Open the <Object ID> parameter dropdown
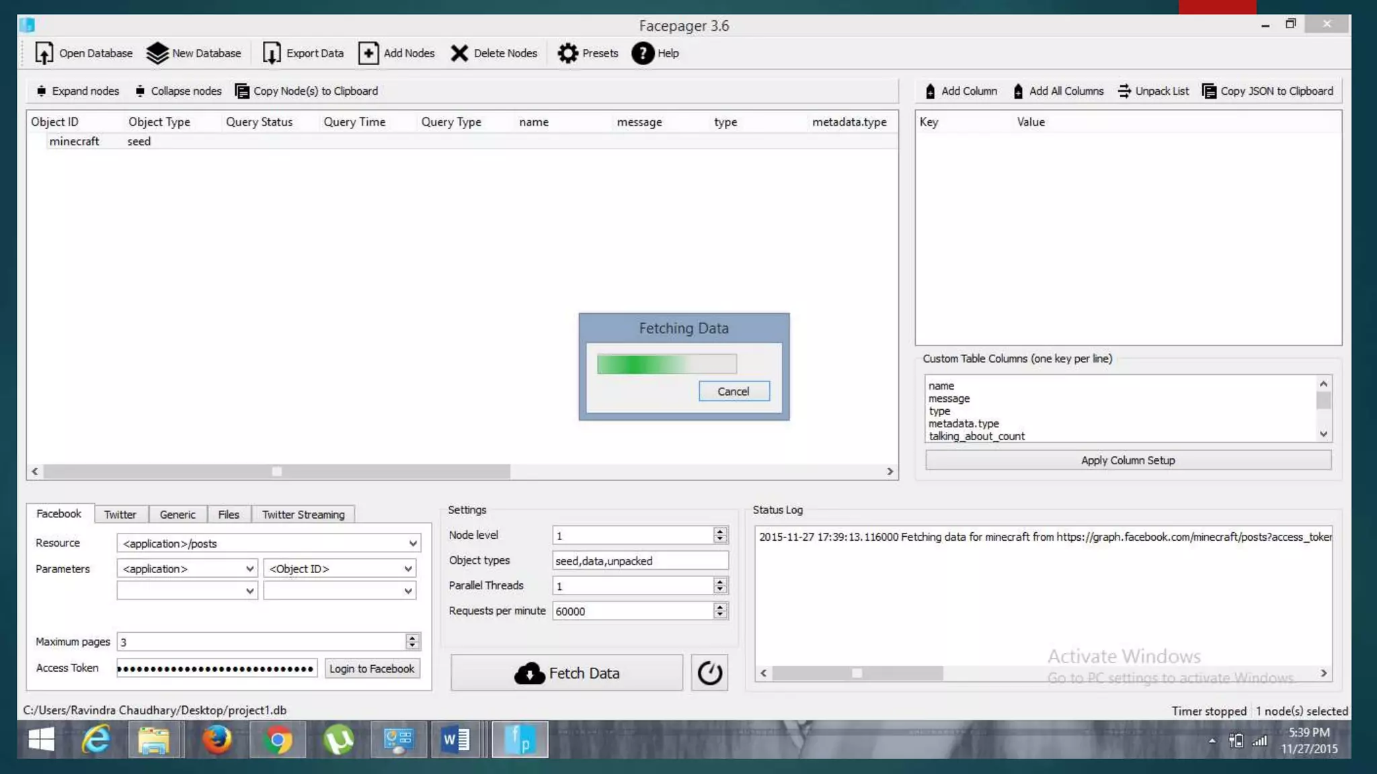Screen dimensions: 1377x774 pyautogui.click(x=408, y=568)
